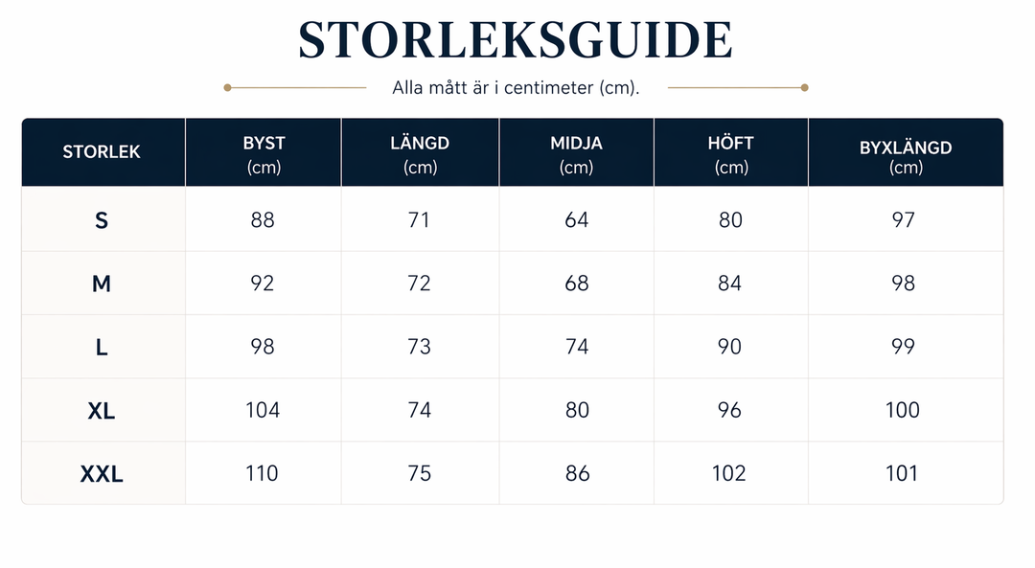The image size is (1035, 568).
Task: Click the MIDJA (cm) column header
Action: (x=576, y=154)
